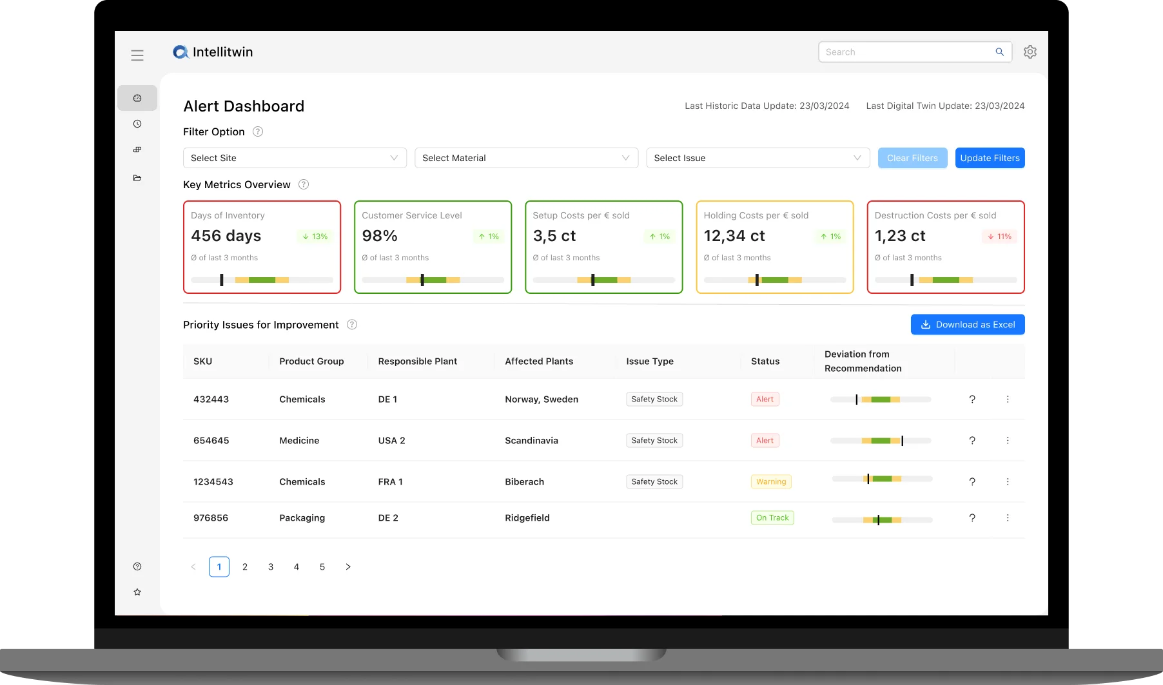Click the Intellitwin logo
The width and height of the screenshot is (1163, 685).
(213, 52)
